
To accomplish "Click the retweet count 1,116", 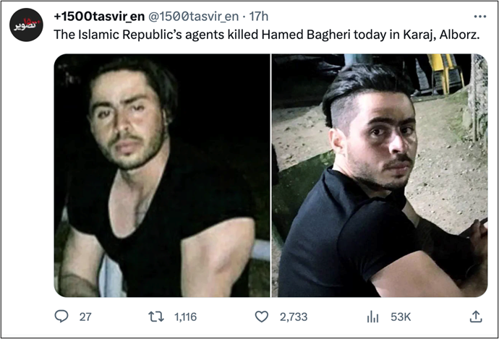I will 186,317.
